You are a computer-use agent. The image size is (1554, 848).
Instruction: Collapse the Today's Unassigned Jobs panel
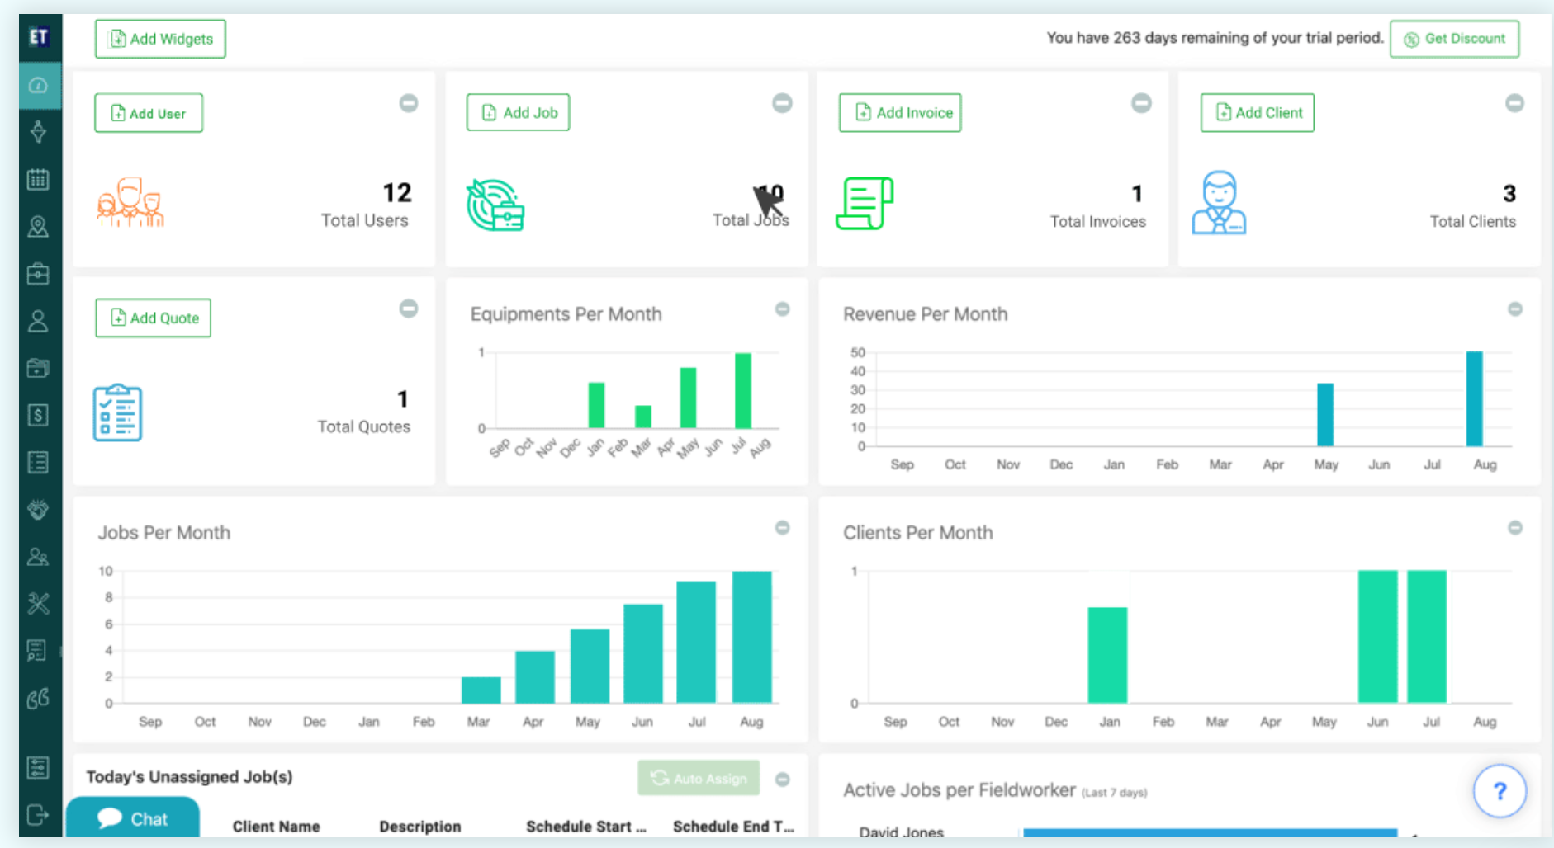pos(782,778)
